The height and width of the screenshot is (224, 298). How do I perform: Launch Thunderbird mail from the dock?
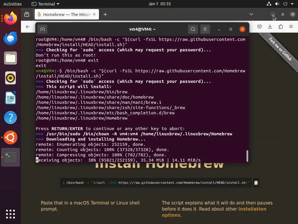coord(10,38)
